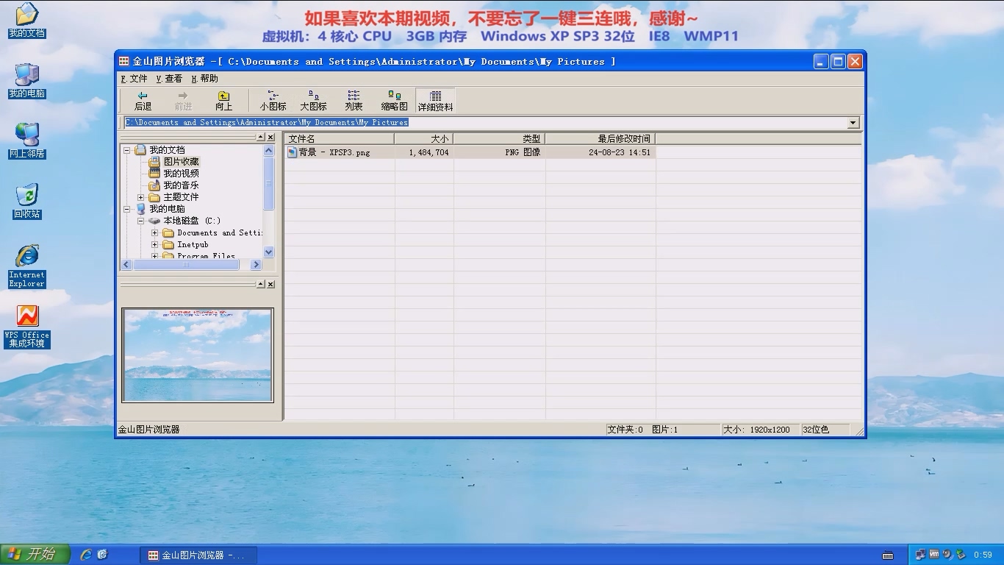
Task: Open WPS Office 集成环境 desktop icon
Action: click(x=26, y=327)
